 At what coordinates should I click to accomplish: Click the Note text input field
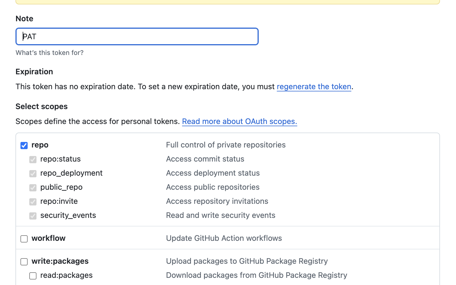tap(137, 36)
